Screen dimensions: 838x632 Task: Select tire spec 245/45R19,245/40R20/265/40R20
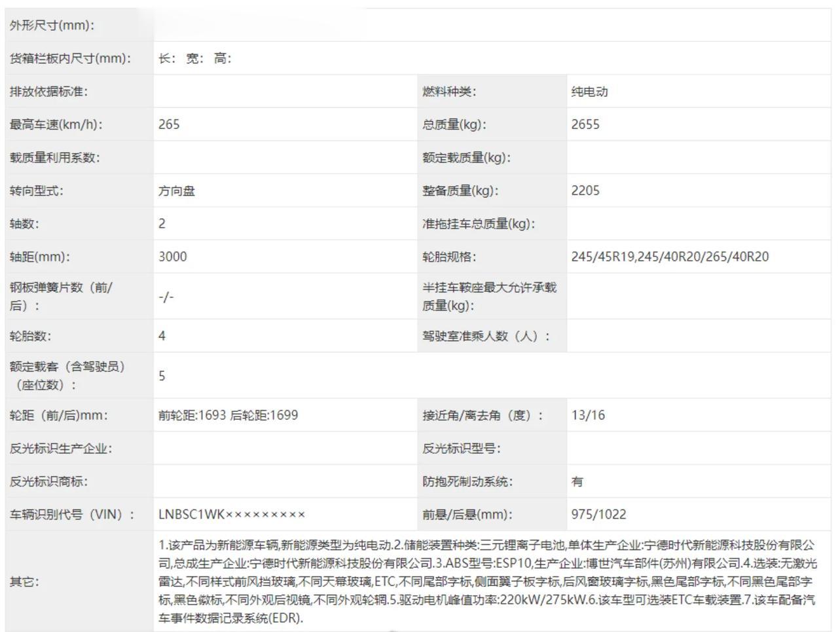click(x=670, y=257)
